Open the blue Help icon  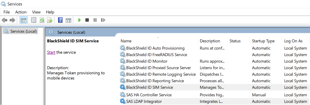click(60, 20)
